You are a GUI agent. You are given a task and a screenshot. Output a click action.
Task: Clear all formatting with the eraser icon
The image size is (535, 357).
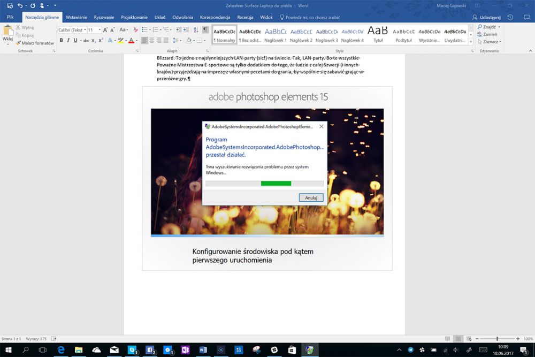coord(135,30)
